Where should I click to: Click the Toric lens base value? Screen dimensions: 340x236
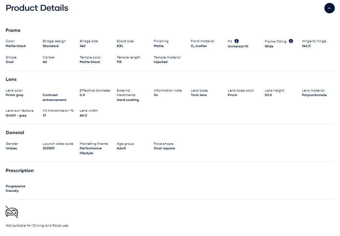click(x=198, y=95)
